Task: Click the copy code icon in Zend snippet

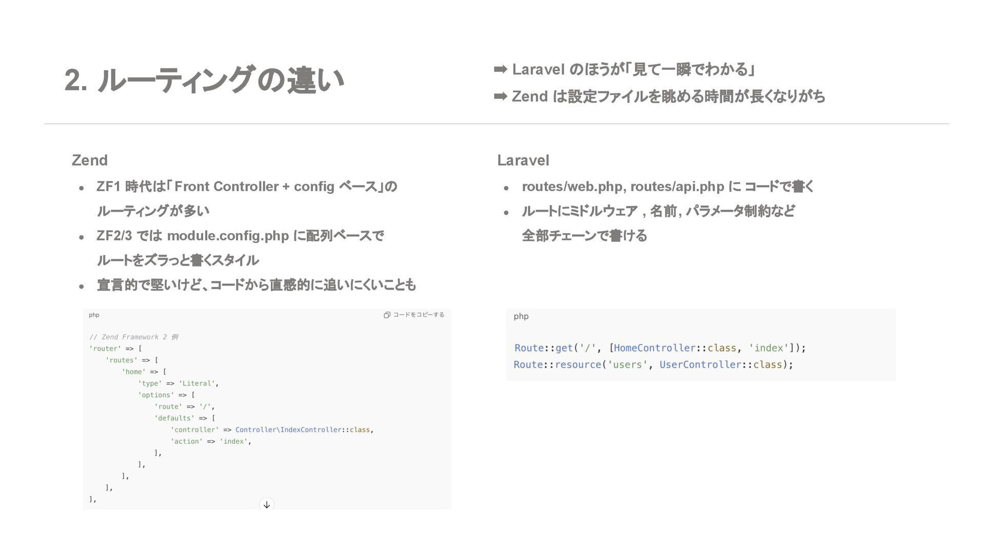Action: [387, 315]
